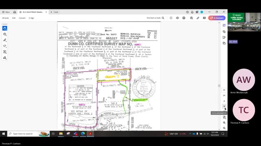Select Anne Wodarczyk's AW participant avatar
The width and height of the screenshot is (261, 146).
pos(244,80)
